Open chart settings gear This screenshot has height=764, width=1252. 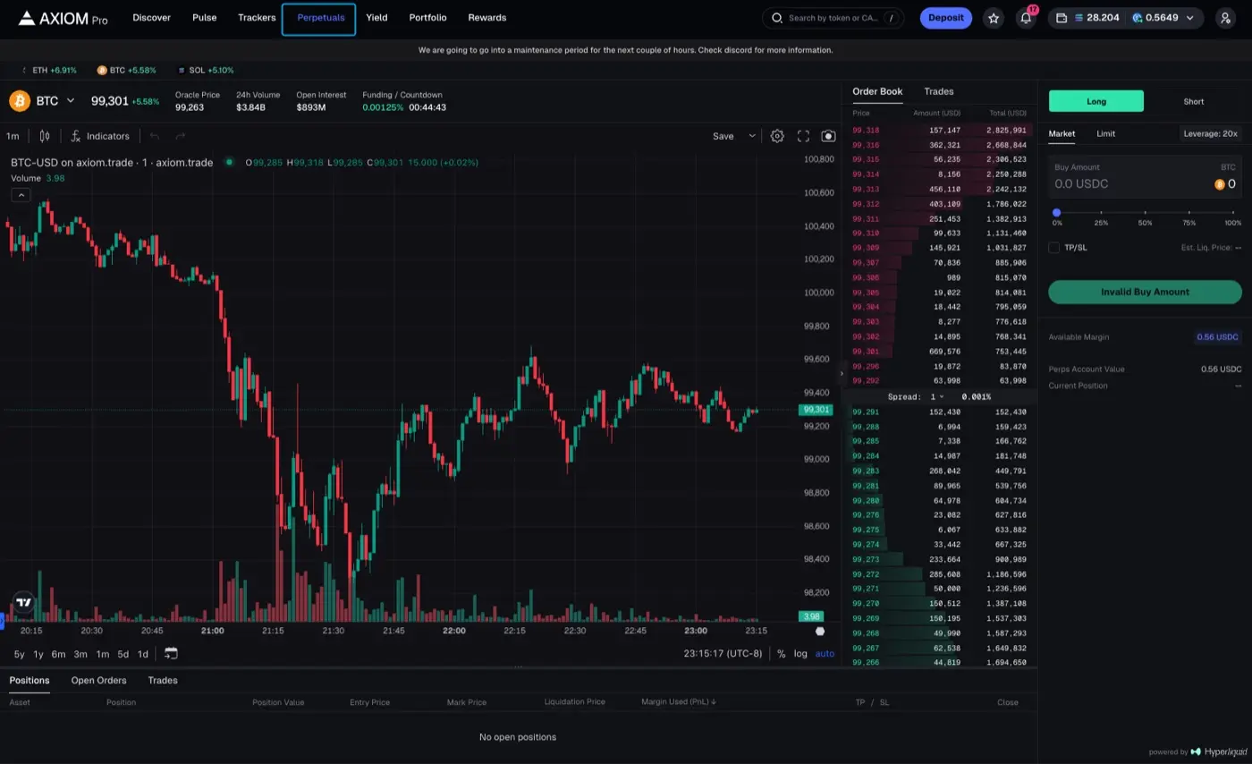point(777,136)
